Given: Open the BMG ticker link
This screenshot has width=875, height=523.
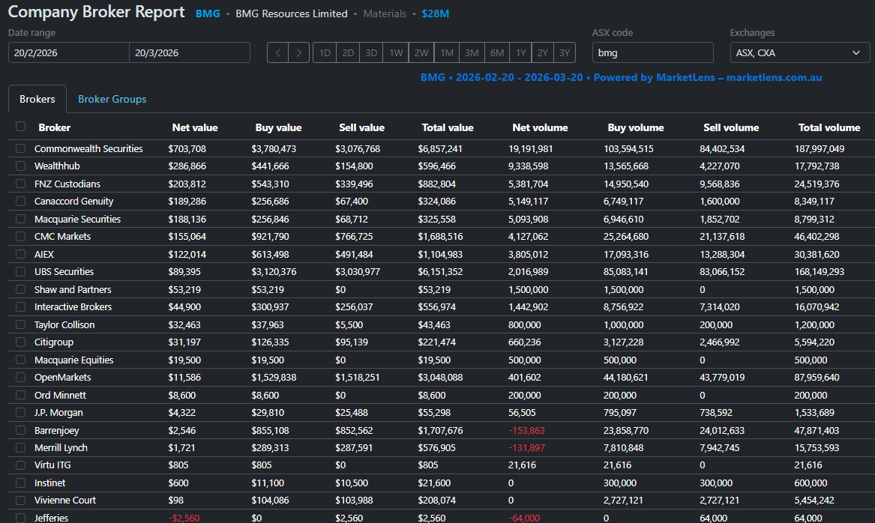Looking at the screenshot, I should (x=208, y=14).
